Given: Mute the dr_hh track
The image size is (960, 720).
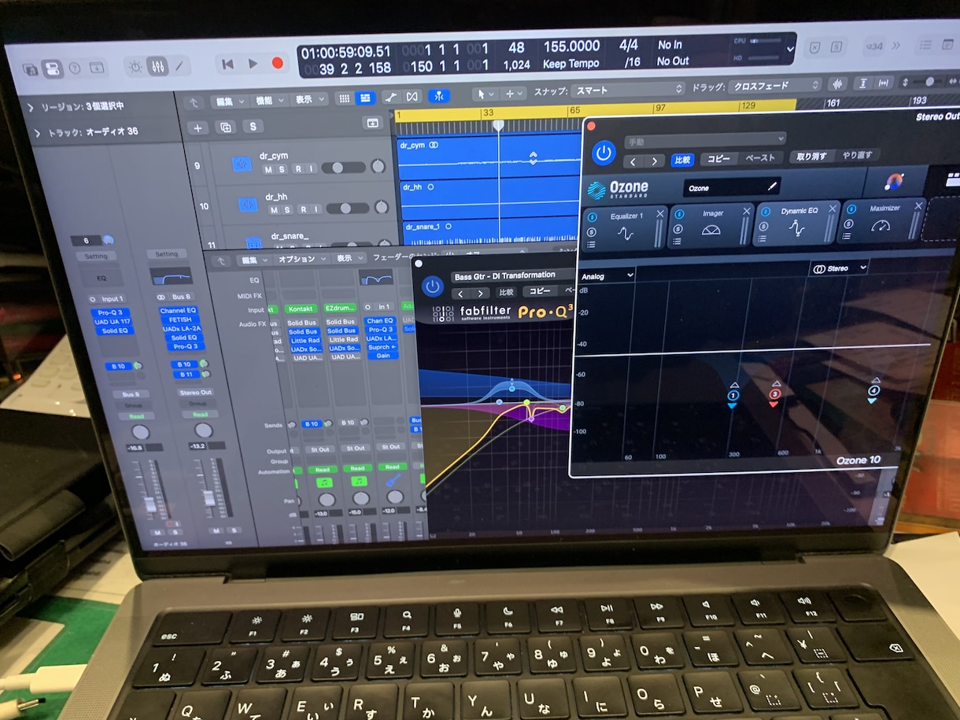Looking at the screenshot, I should pos(275,210).
